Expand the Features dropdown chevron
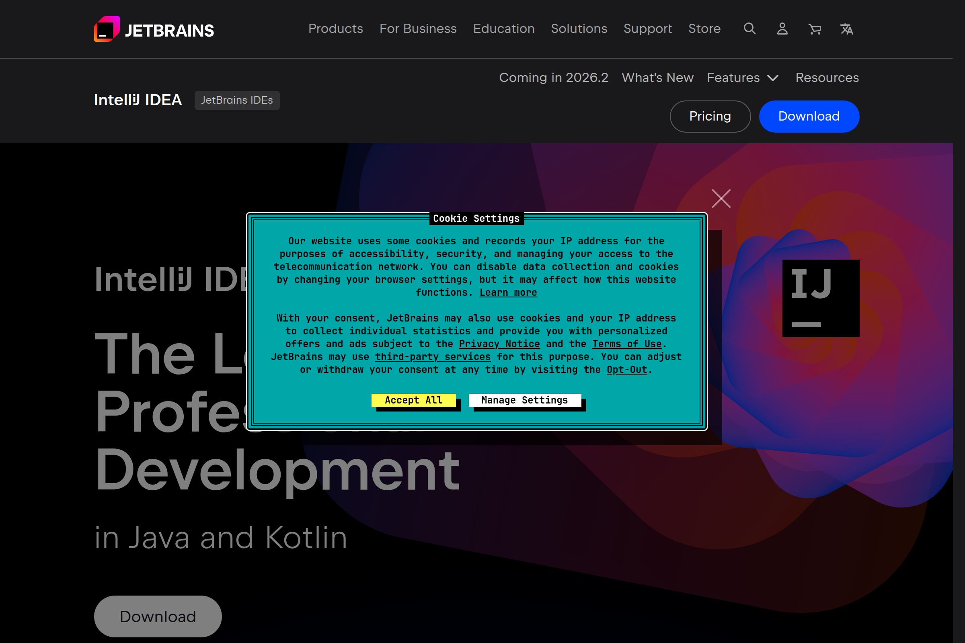 [x=773, y=78]
